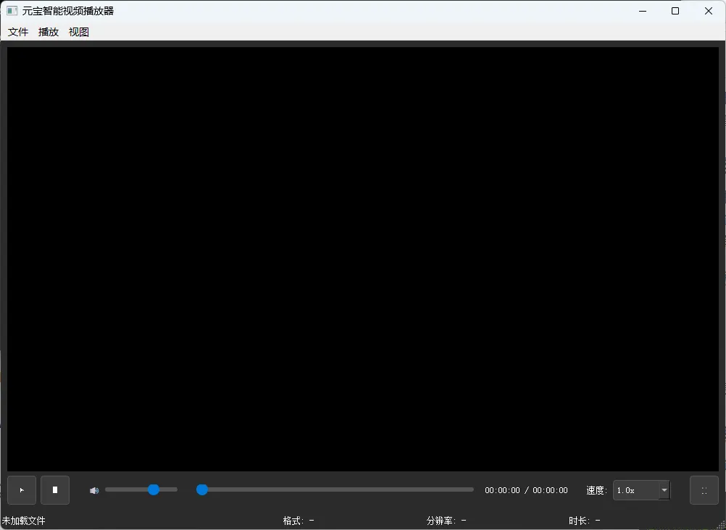The height and width of the screenshot is (530, 726).
Task: Open the 播放 menu
Action: pos(49,32)
